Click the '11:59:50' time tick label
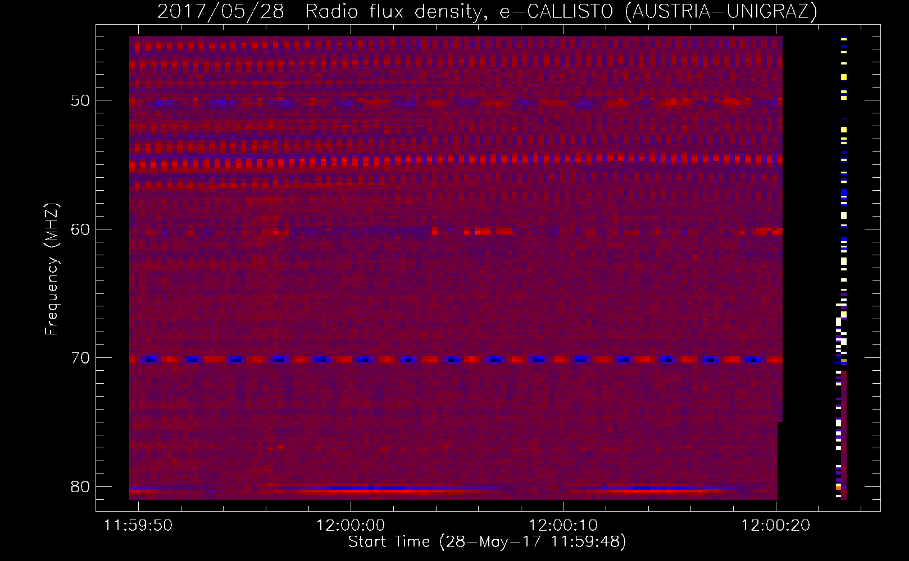909x561 pixels. (138, 526)
